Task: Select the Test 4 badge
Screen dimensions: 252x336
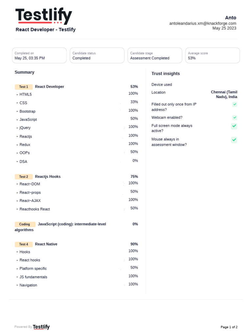Action: [24, 244]
